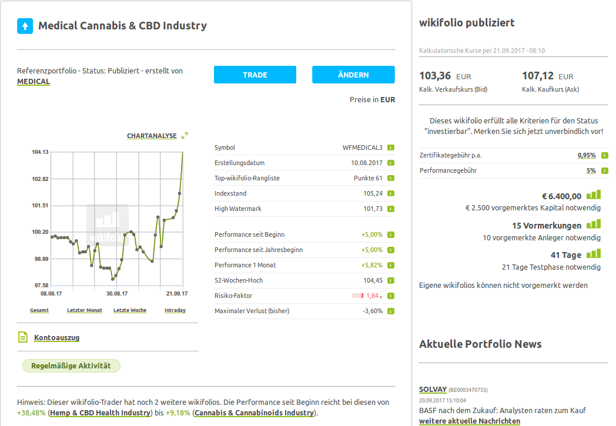Switch chart to Gesamt view
The height and width of the screenshot is (426, 616).
click(x=39, y=310)
